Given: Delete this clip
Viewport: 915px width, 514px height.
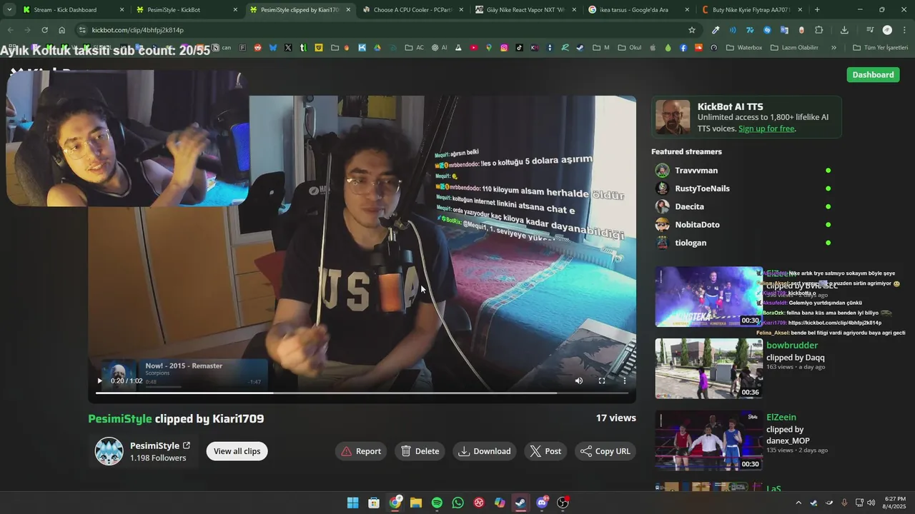Looking at the screenshot, I should point(420,451).
